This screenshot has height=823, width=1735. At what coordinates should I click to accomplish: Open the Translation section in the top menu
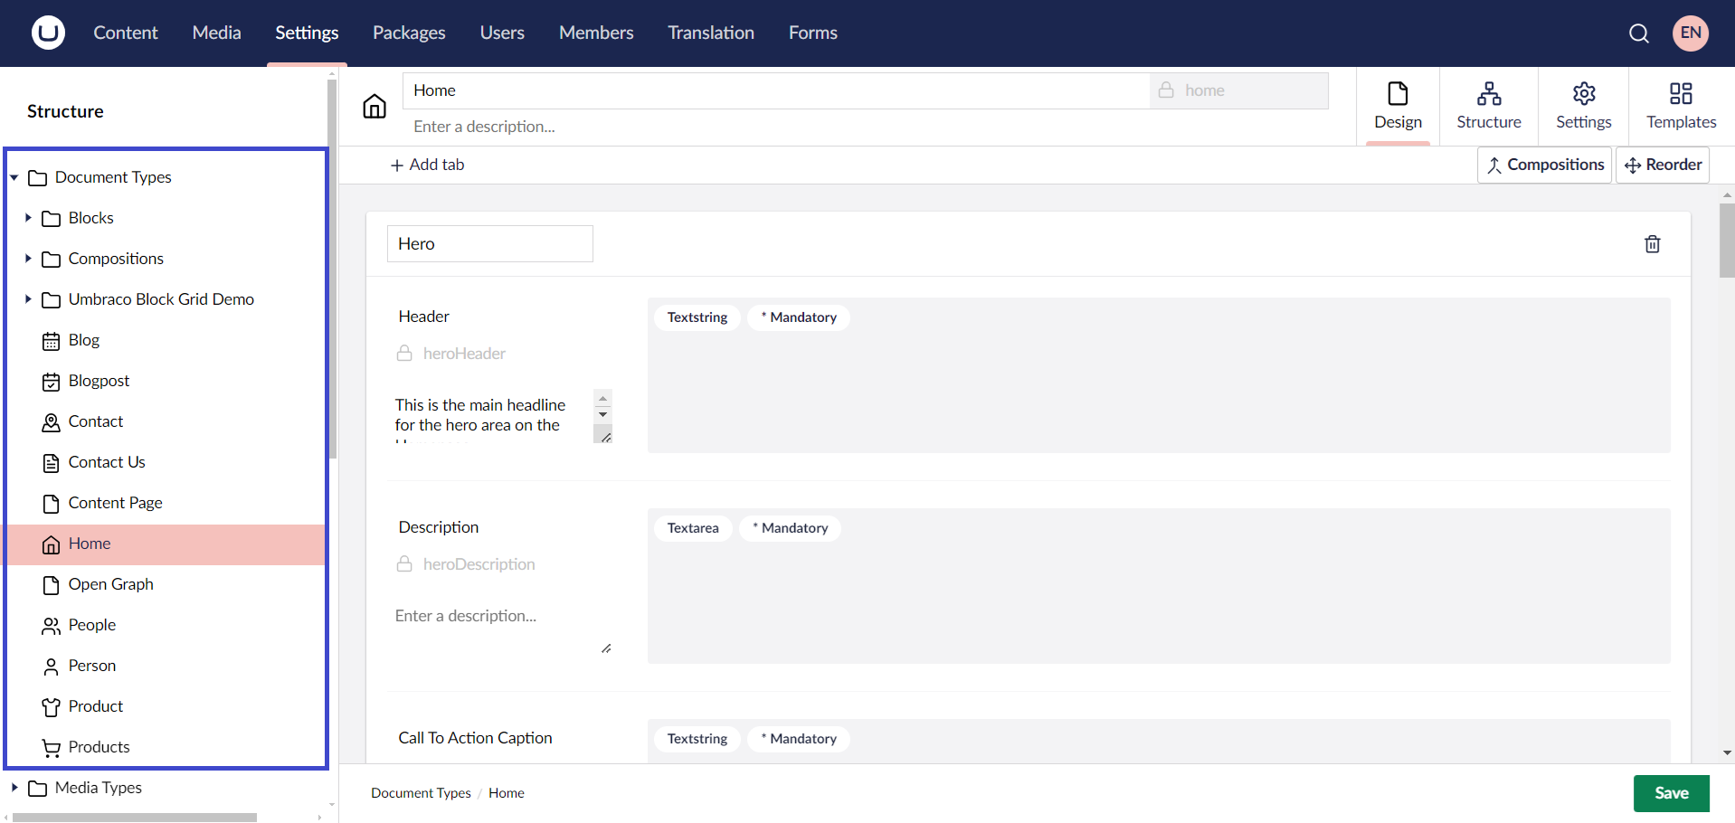click(710, 33)
